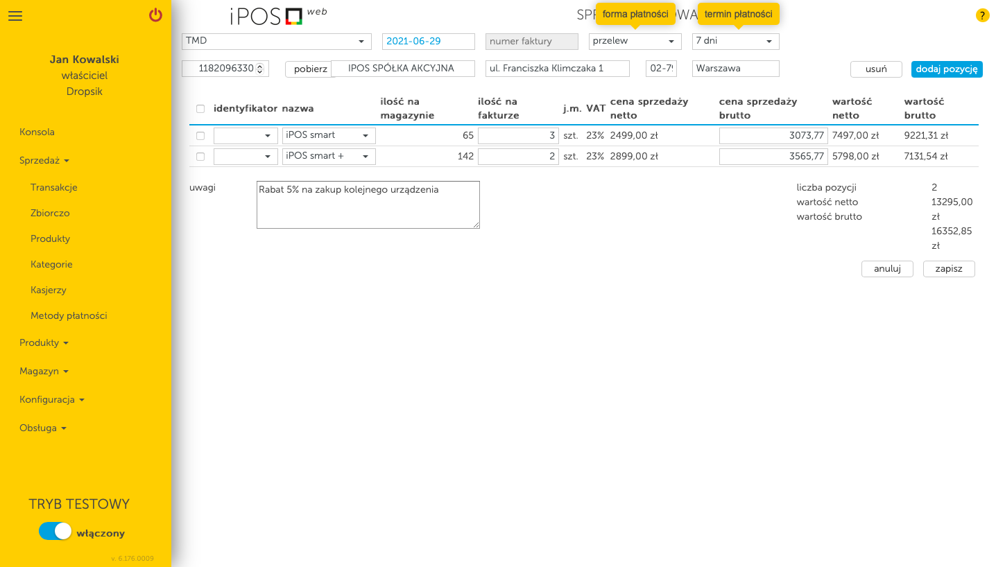Open the TMD client selection dropdown
This screenshot has width=996, height=567.
[275, 41]
